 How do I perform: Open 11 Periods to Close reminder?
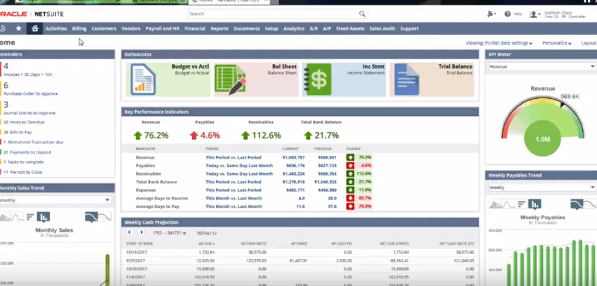(23, 172)
